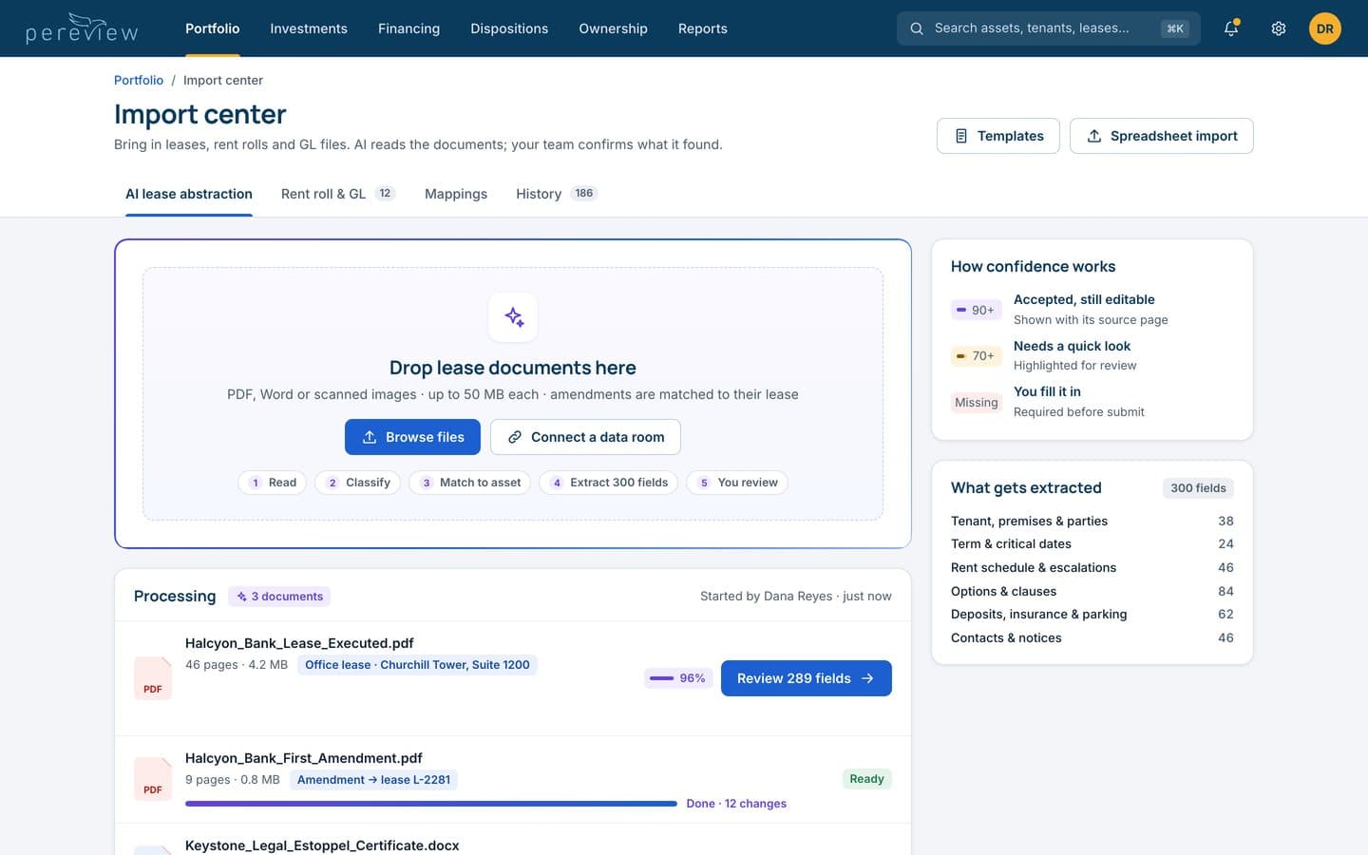This screenshot has width=1368, height=855.
Task: Click the PDF icon for Halcyon_Bank_Lease_Executed.pdf
Action: click(153, 678)
